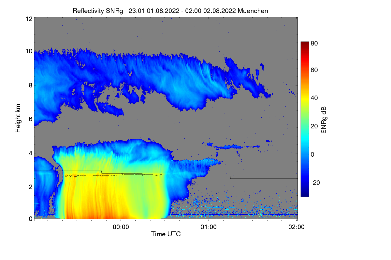Click the 01:00 time axis label
391x260 pixels.
tap(209, 227)
